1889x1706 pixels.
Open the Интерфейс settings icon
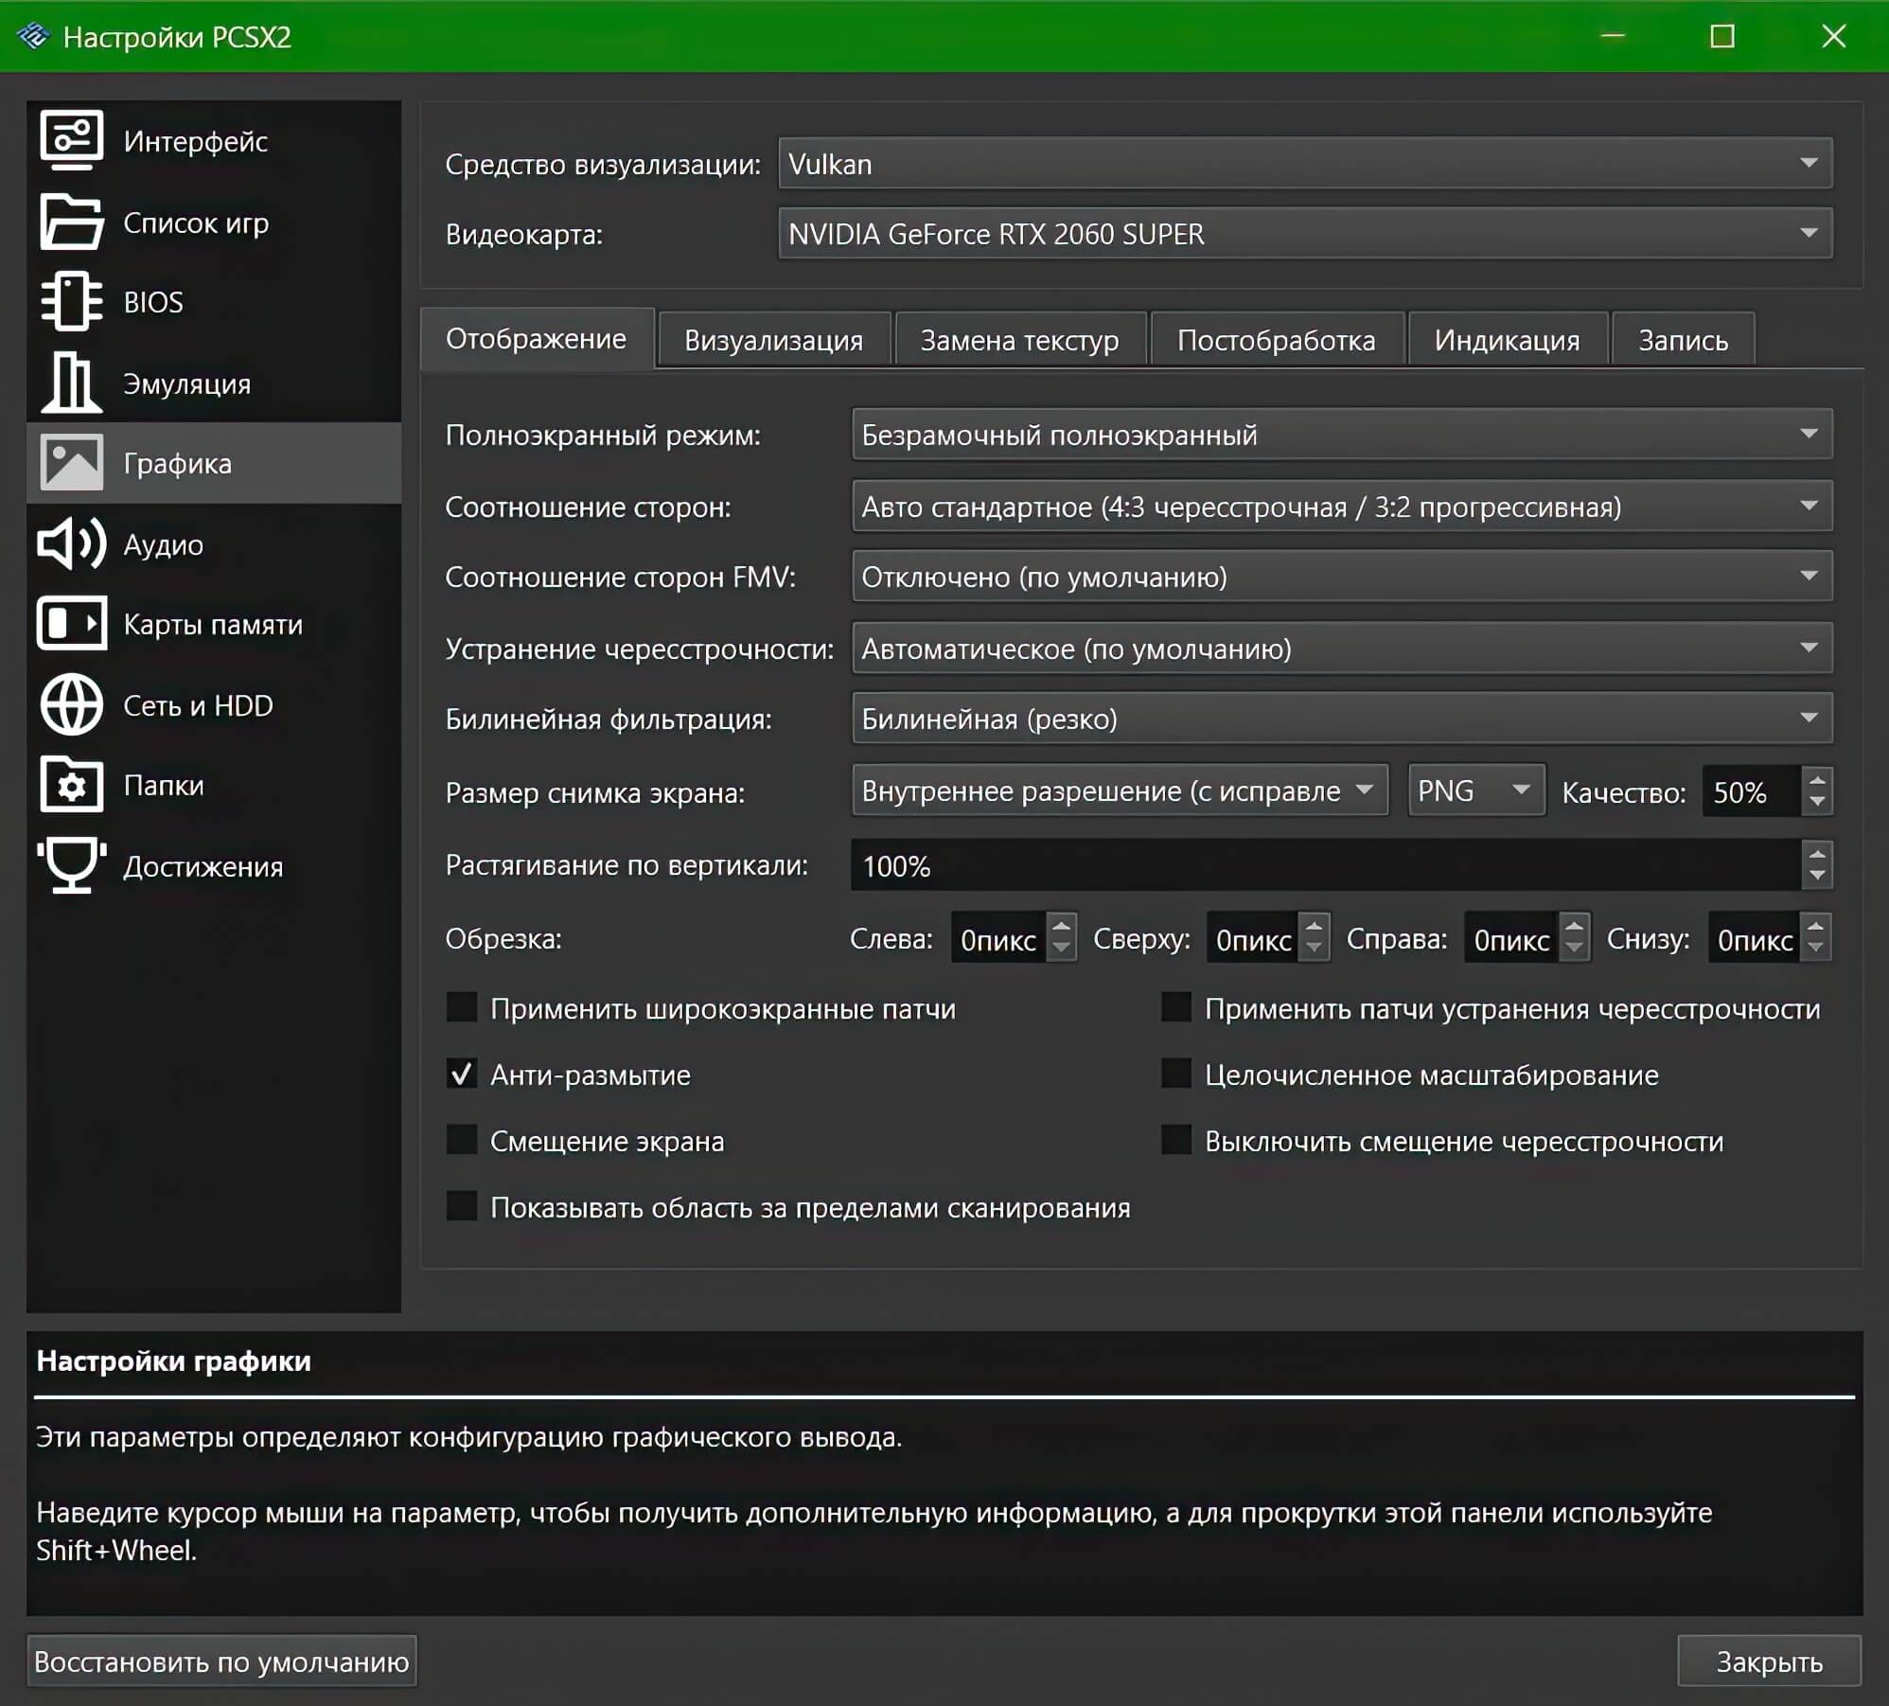(71, 140)
